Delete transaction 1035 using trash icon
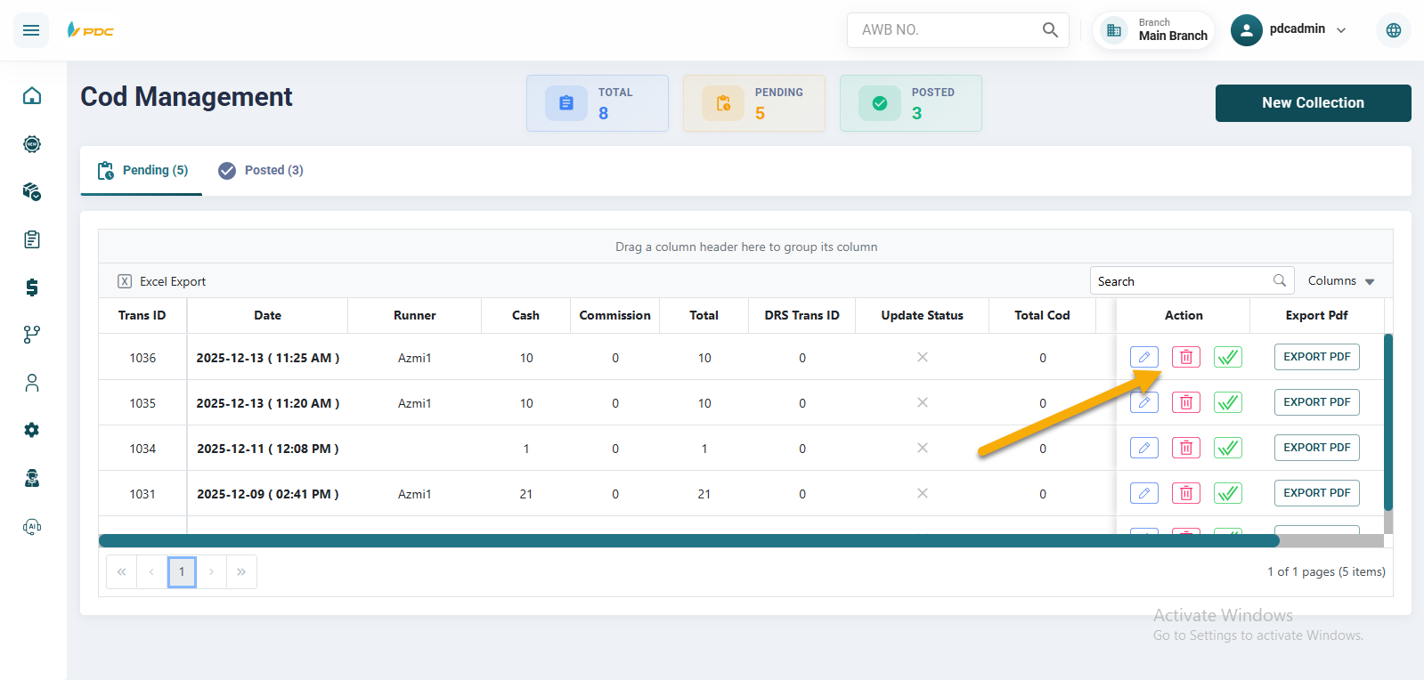1424x680 pixels. (1185, 402)
